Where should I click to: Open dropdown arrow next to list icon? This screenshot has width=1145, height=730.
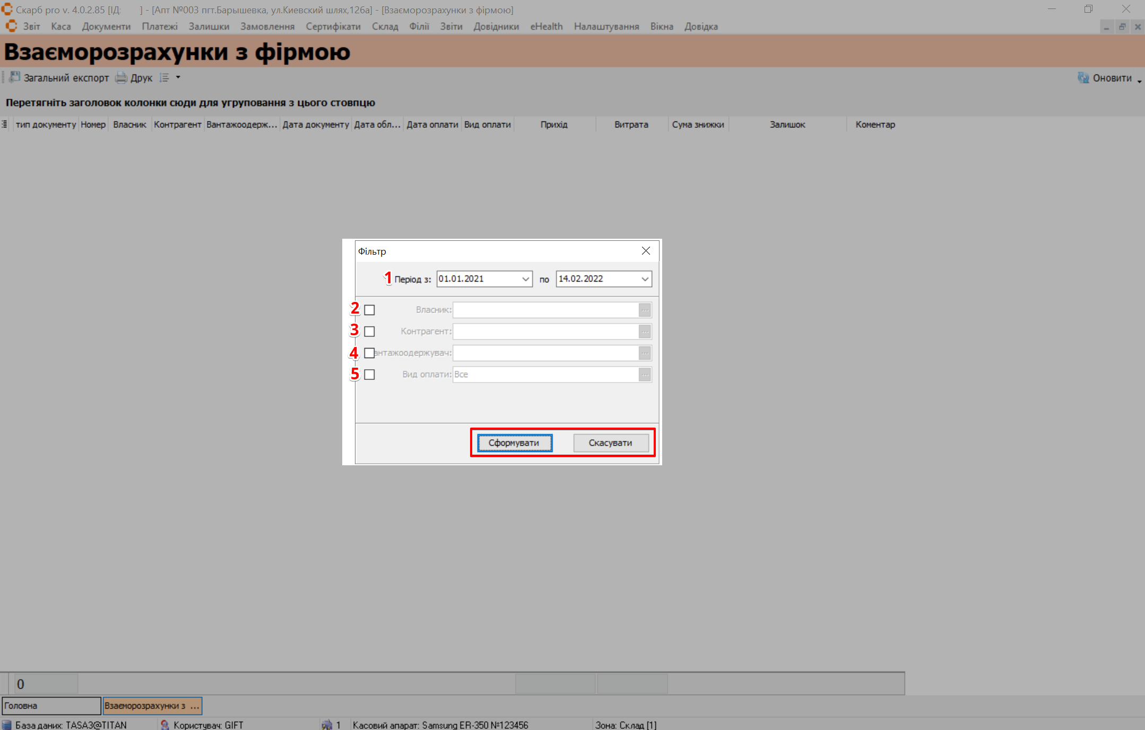click(178, 77)
